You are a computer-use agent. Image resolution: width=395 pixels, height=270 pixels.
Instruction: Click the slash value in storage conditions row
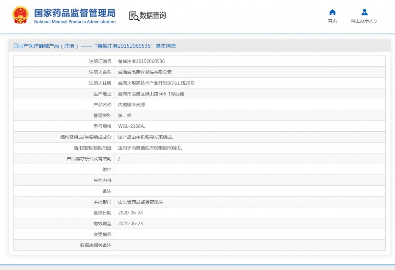pyautogui.click(x=119, y=159)
